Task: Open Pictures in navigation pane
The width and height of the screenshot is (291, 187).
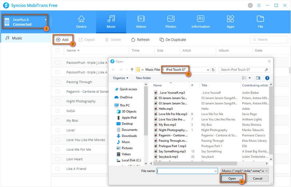Action: tap(124, 148)
